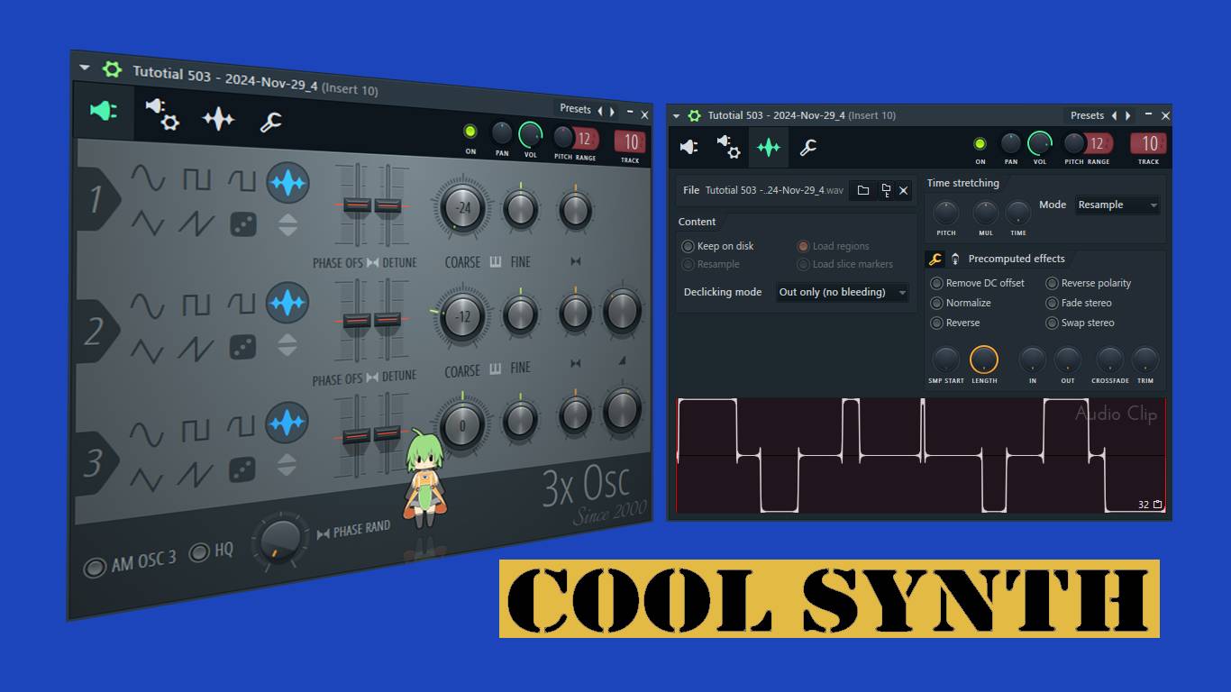The height and width of the screenshot is (692, 1231).
Task: Click clipboard icon next to 32 in waveform
Action: tap(1158, 505)
